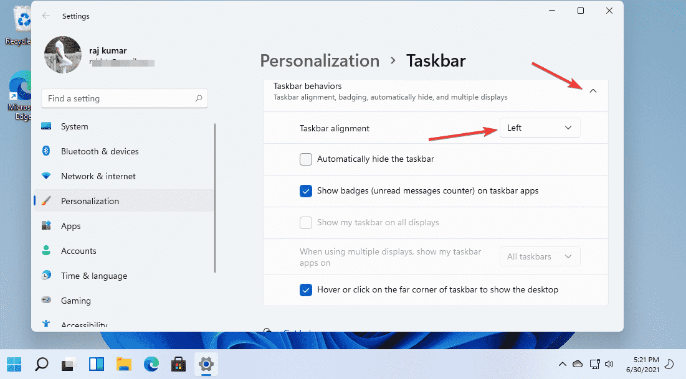Collapse the Taskbar behaviors section chevron

pyautogui.click(x=593, y=91)
